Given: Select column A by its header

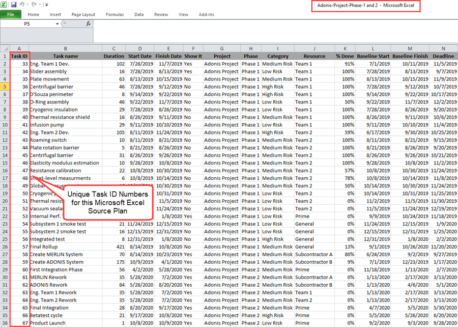Looking at the screenshot, I should (19, 48).
